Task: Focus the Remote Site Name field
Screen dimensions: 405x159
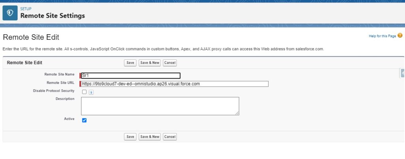Action: (131, 76)
